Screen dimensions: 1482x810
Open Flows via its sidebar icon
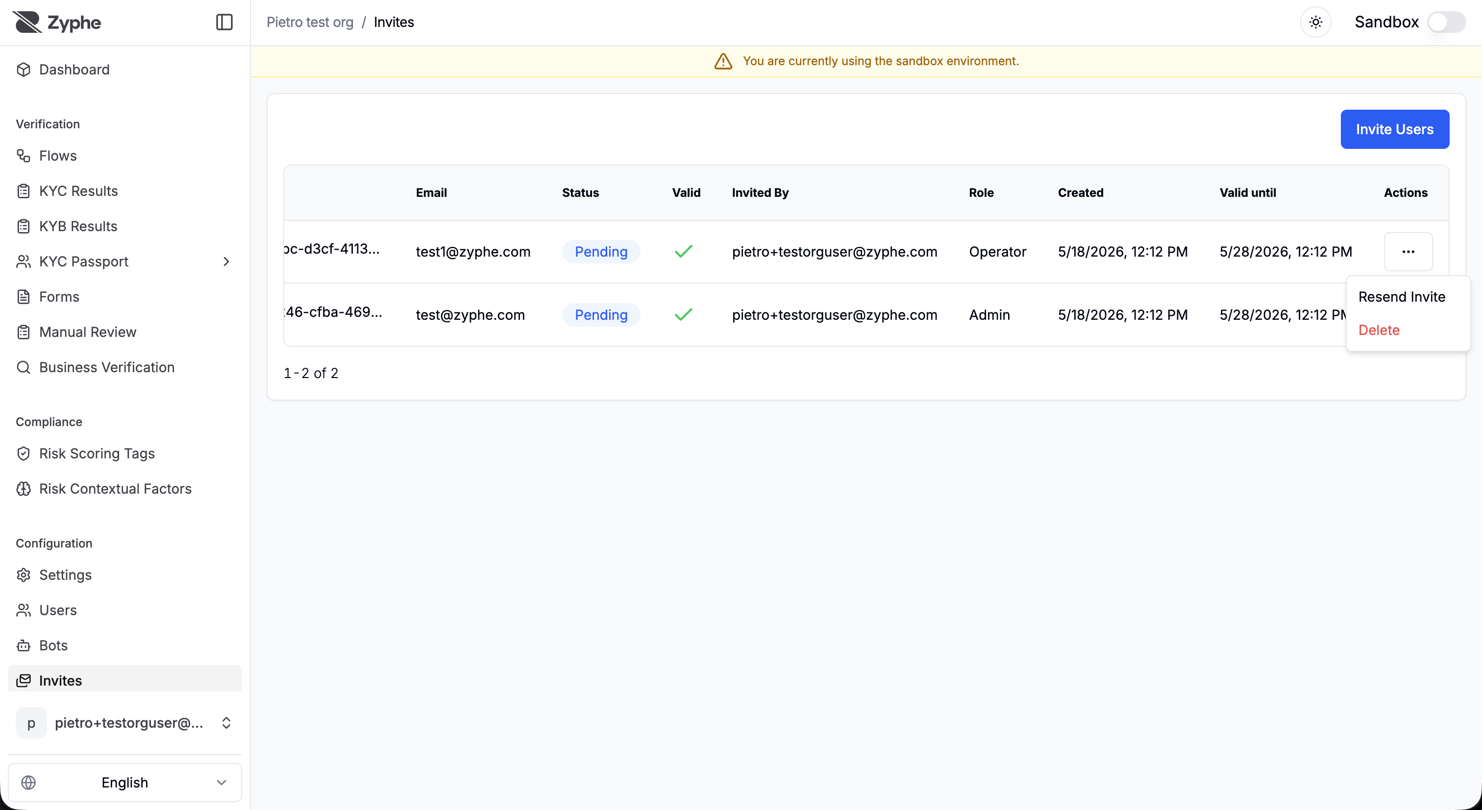24,156
